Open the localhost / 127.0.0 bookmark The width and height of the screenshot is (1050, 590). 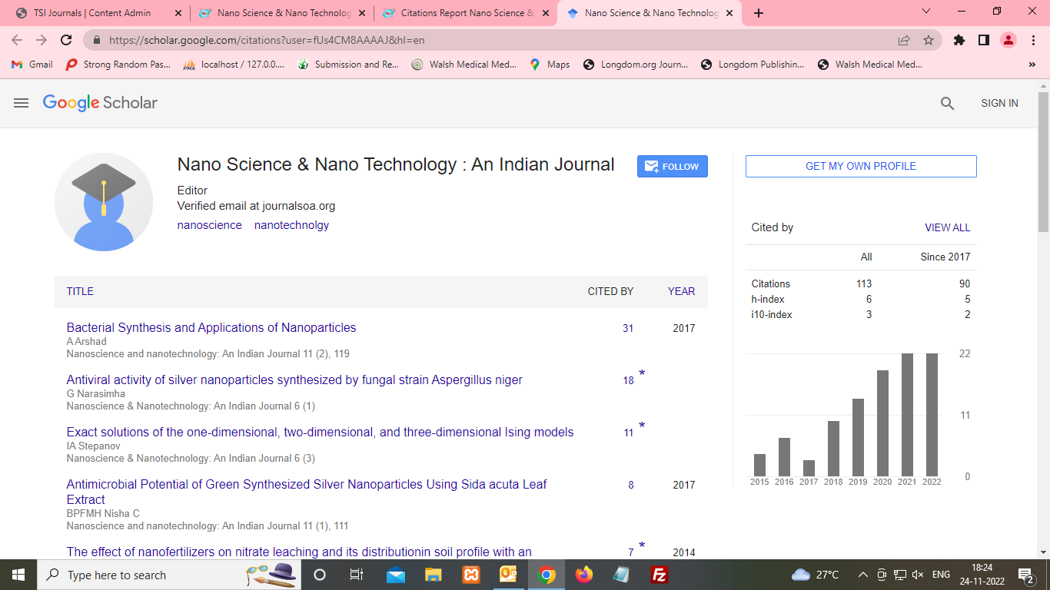tap(234, 65)
